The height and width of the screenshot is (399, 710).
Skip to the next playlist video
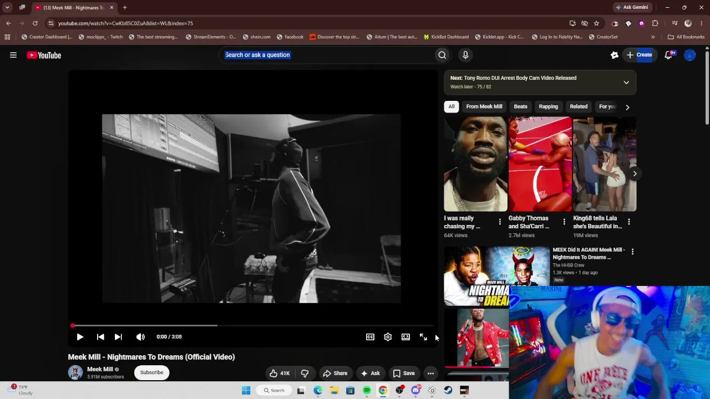point(118,337)
